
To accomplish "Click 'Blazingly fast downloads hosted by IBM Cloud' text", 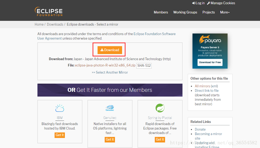I will pyautogui.click(x=60, y=126).
